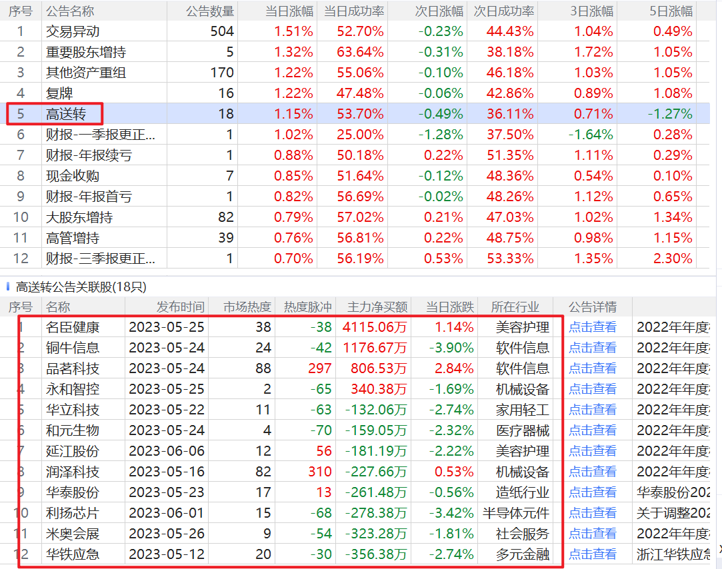Select the stock 名臣健康
The height and width of the screenshot is (569, 722).
73,327
